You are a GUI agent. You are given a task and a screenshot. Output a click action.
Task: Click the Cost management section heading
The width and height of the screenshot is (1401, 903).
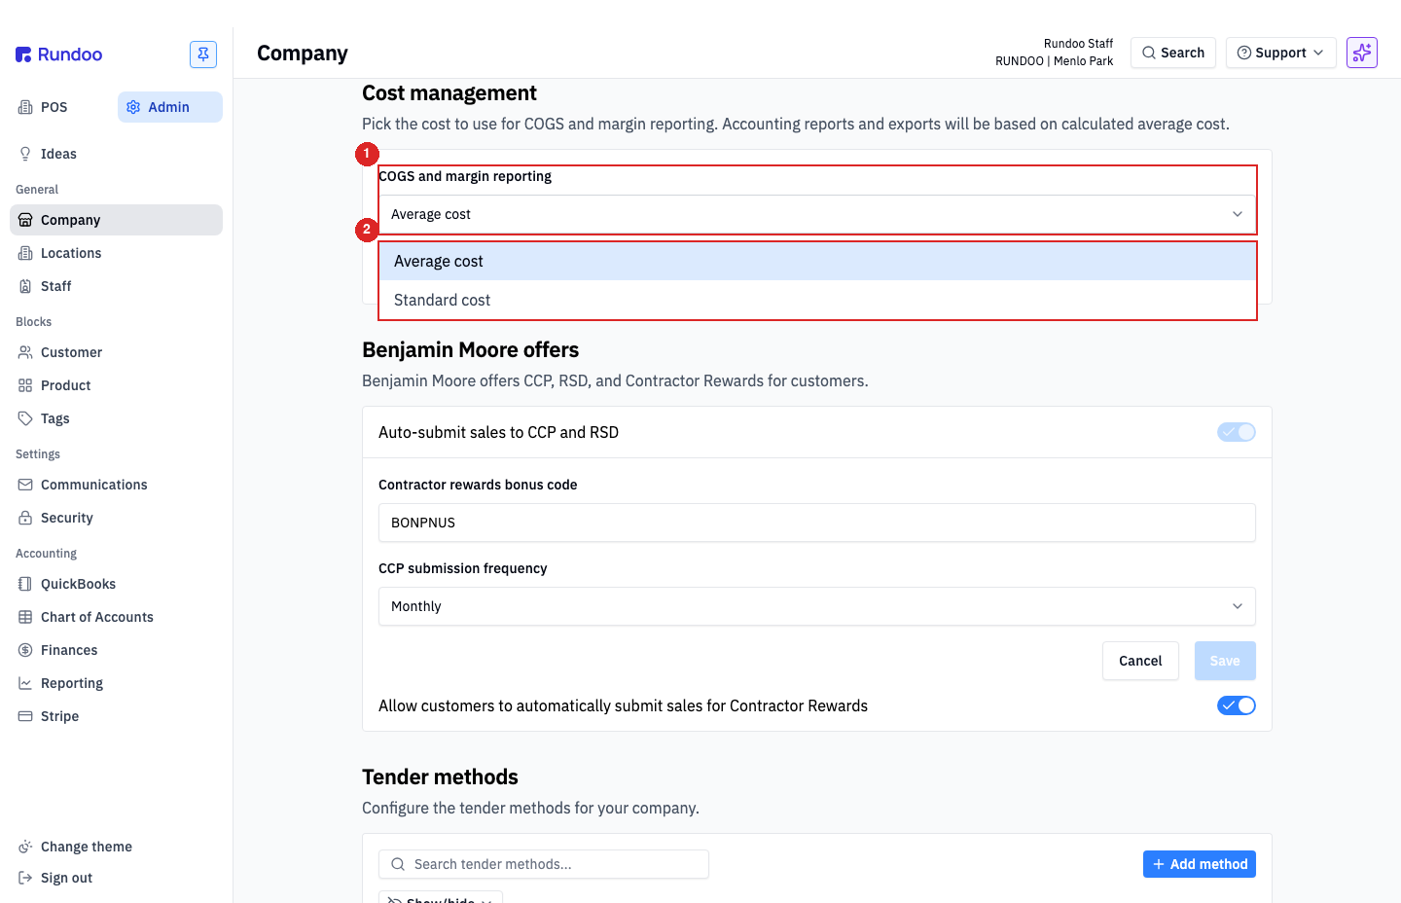point(449,93)
